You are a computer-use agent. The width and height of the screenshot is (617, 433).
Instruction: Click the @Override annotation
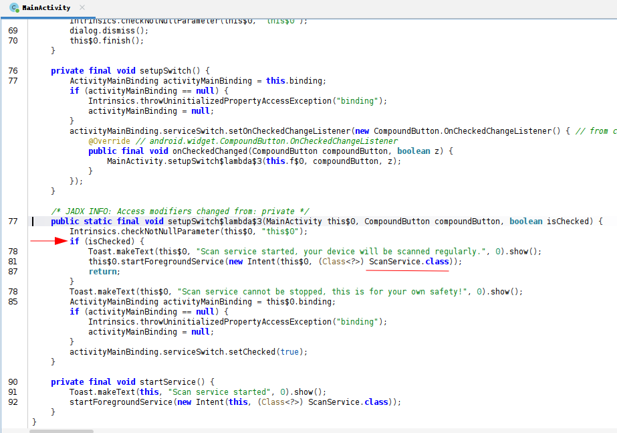coord(110,141)
